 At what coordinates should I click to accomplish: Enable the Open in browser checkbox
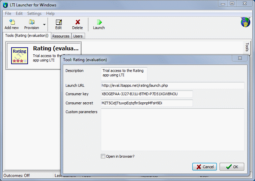[103, 156]
